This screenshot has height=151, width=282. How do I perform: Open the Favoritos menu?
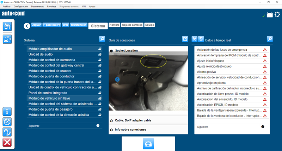pyautogui.click(x=51, y=6)
